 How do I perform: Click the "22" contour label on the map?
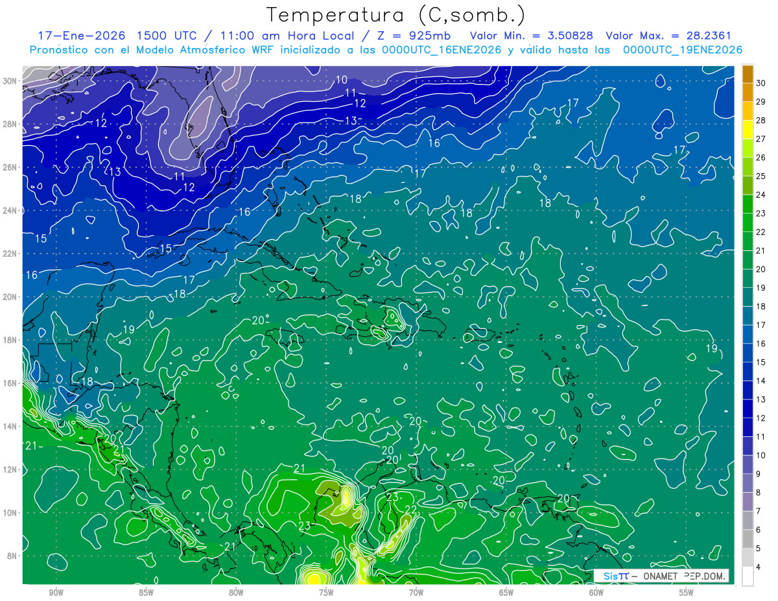point(410,510)
